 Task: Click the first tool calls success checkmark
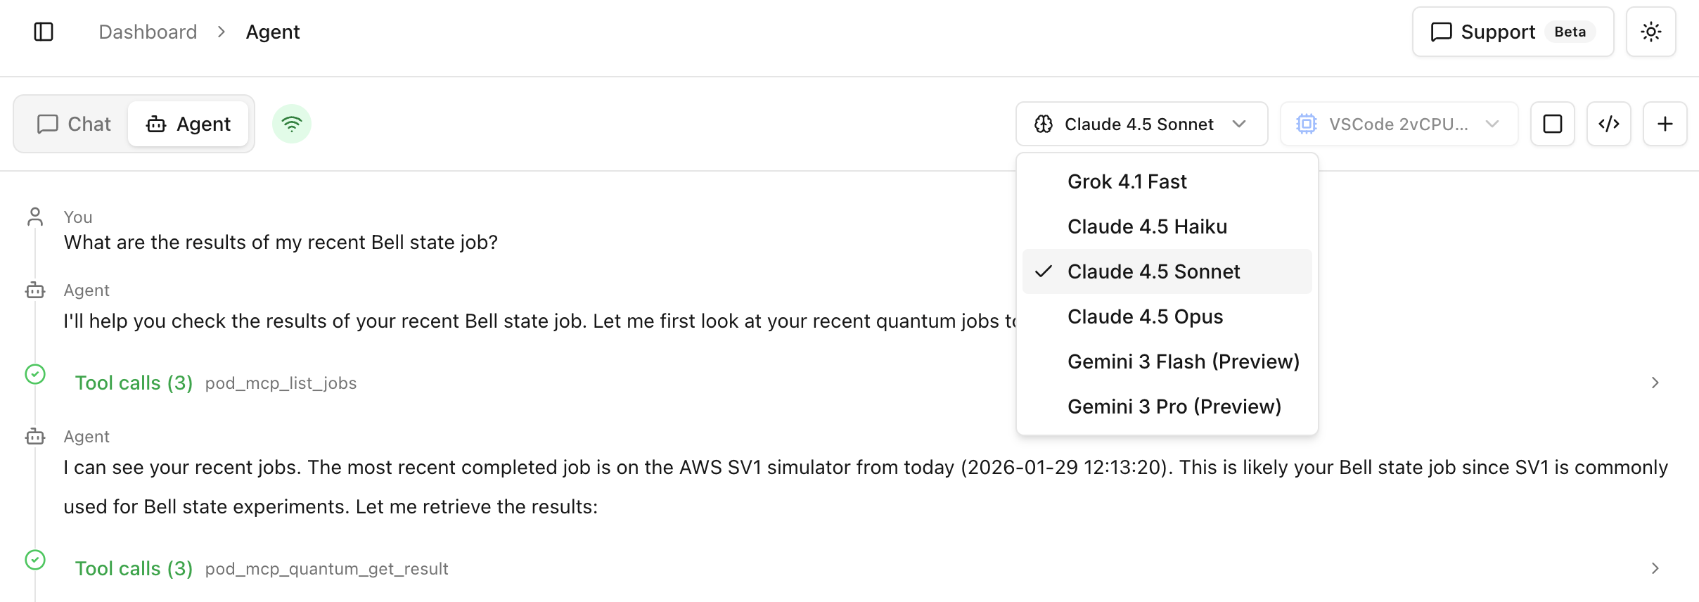pyautogui.click(x=35, y=374)
